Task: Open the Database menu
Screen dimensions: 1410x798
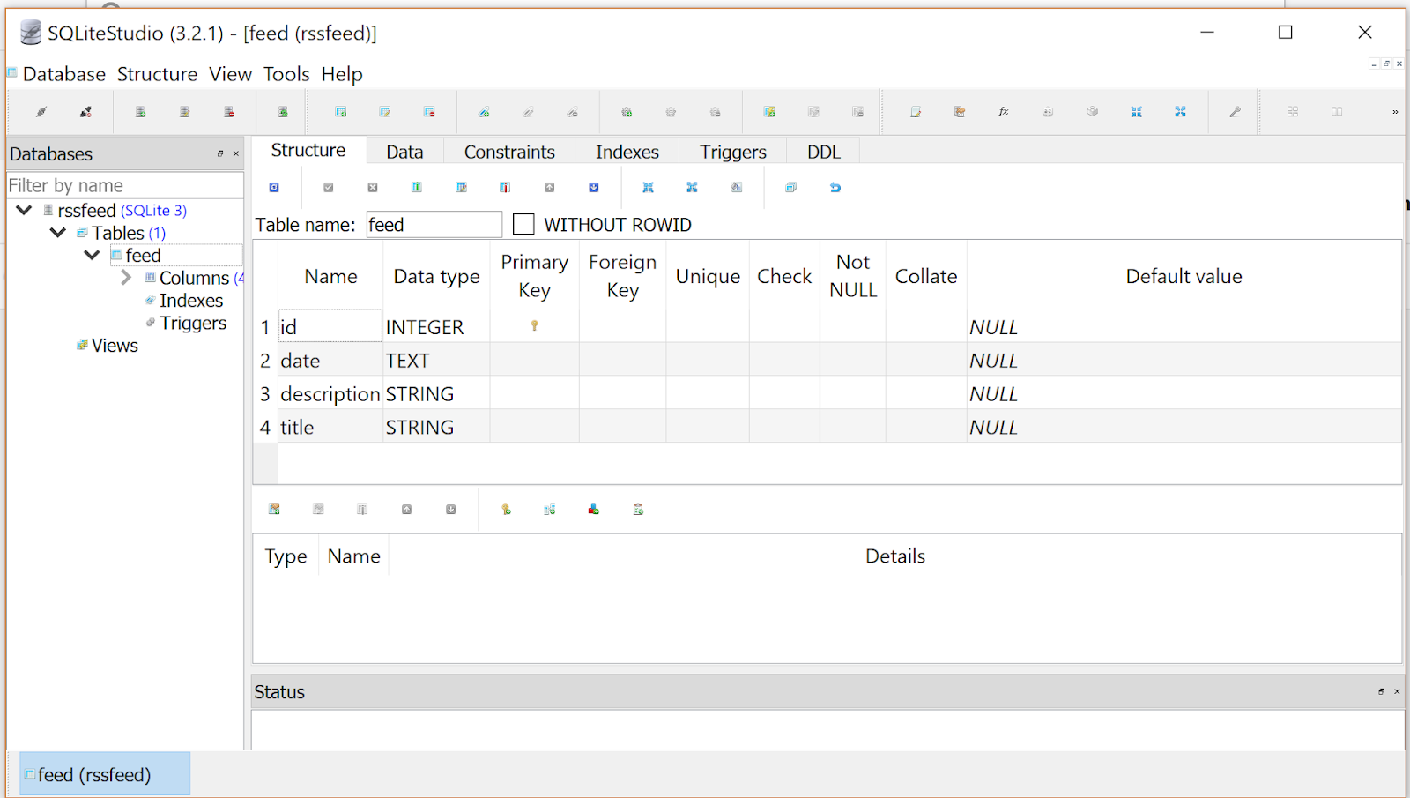Action: point(64,74)
